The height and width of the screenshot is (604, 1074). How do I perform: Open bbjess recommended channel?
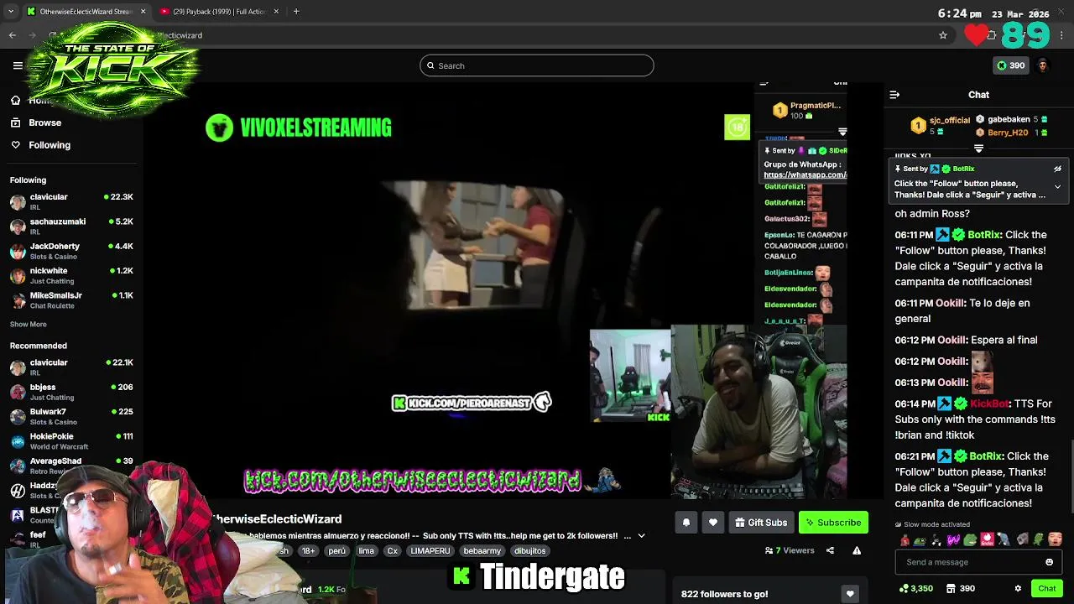pyautogui.click(x=71, y=392)
